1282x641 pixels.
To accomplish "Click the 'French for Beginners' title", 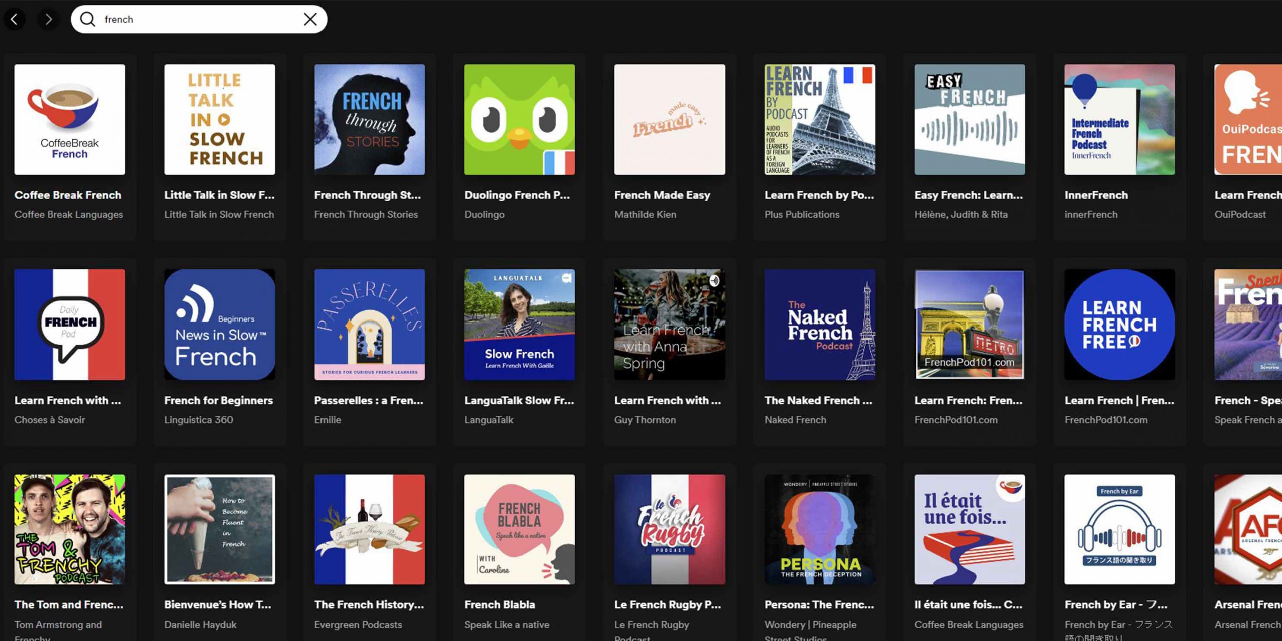I will pyautogui.click(x=218, y=400).
